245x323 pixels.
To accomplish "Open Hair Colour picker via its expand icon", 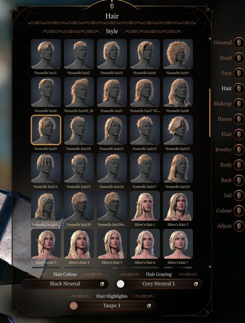I will [102, 284].
